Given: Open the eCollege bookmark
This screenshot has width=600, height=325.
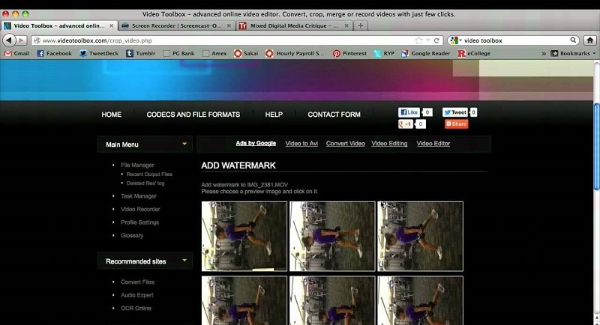Looking at the screenshot, I should 474,53.
